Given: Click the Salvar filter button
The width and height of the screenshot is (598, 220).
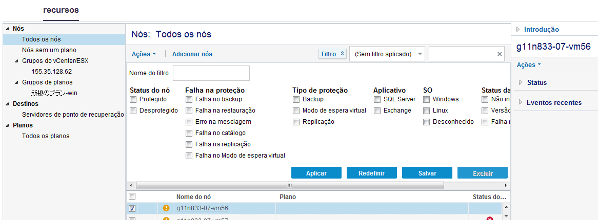Looking at the screenshot, I should [427, 173].
